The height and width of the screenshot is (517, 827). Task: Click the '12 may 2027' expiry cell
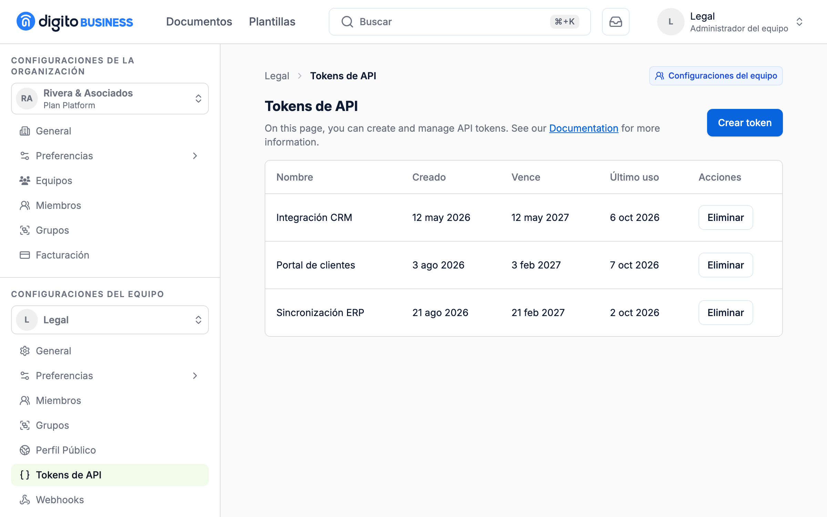point(540,217)
